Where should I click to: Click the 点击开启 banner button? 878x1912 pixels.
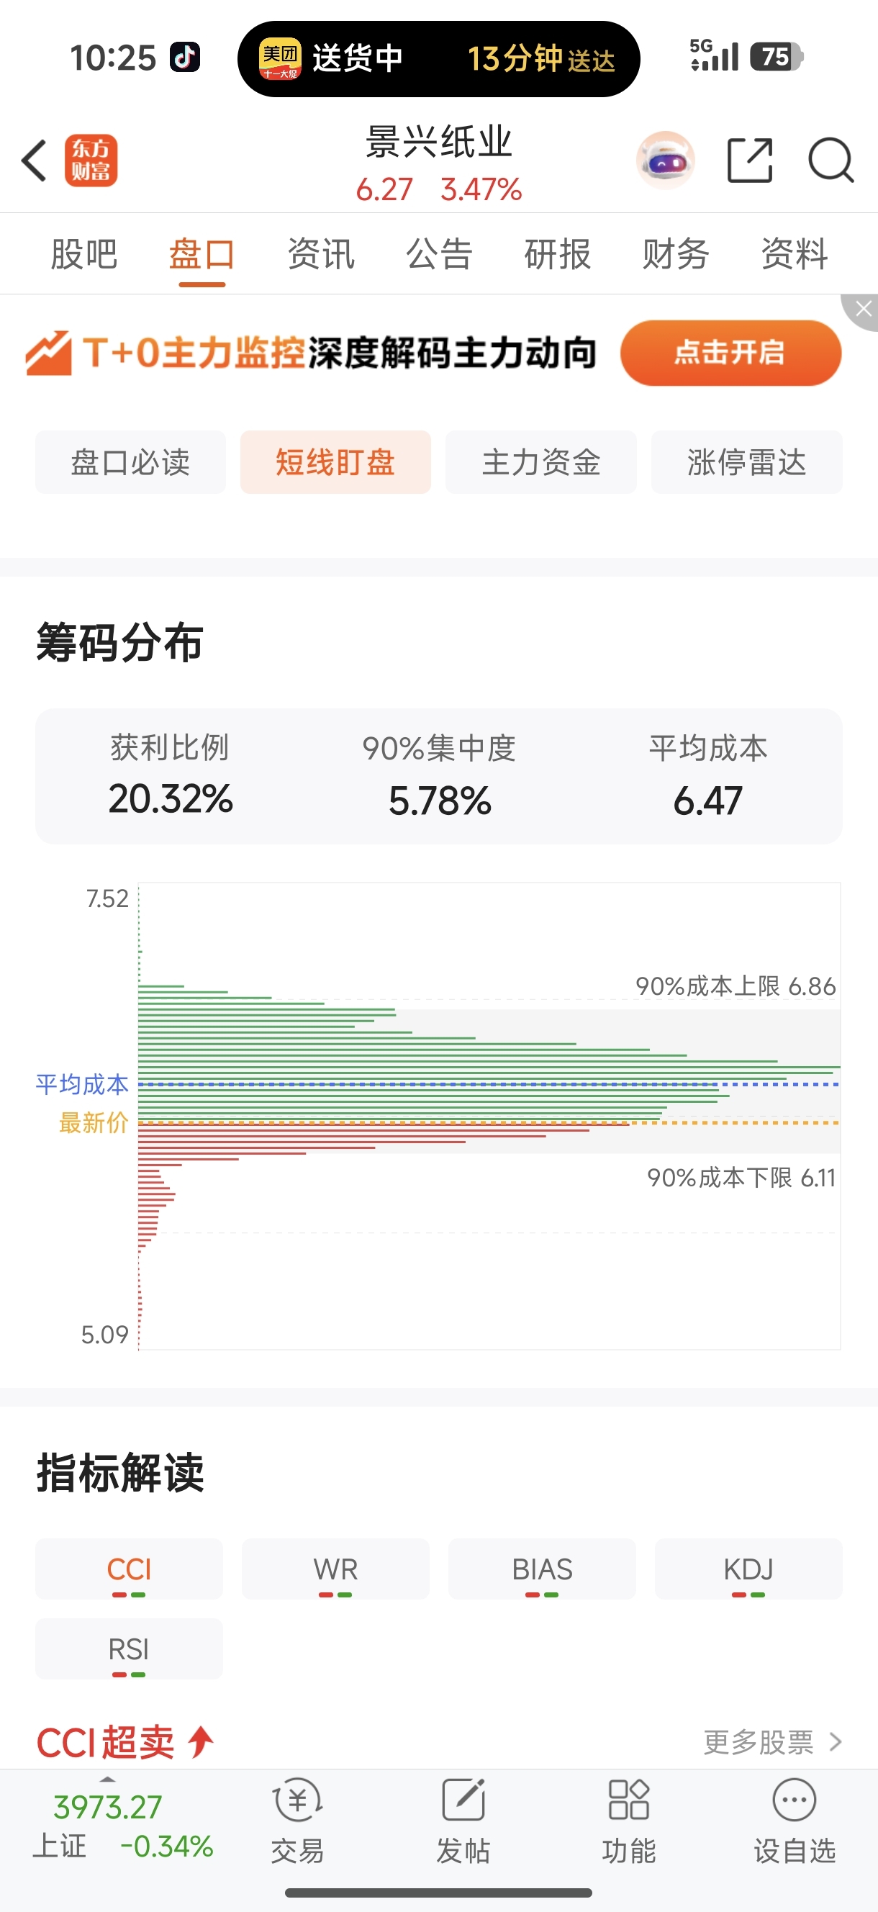[731, 353]
